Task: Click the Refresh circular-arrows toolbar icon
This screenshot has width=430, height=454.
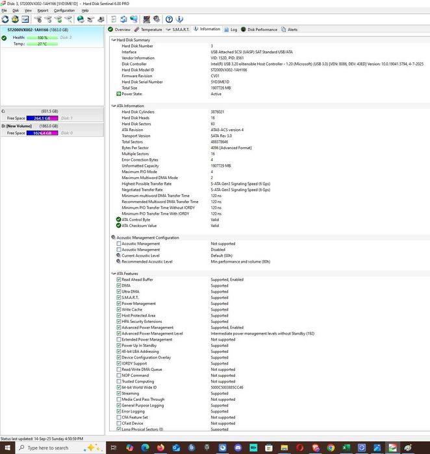Action: 5,19
